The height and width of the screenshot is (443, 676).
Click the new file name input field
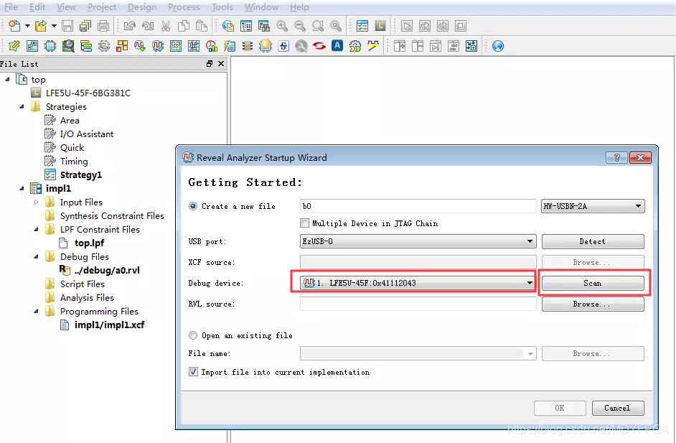[x=418, y=206]
